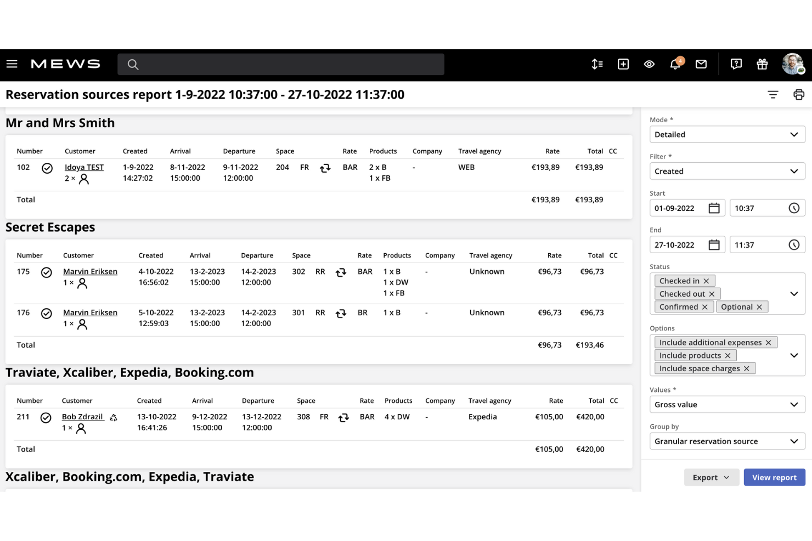Image resolution: width=812 pixels, height=541 pixels.
Task: Click the gift box icon
Action: coord(762,64)
